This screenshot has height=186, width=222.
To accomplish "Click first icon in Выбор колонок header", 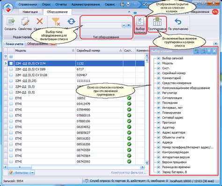I will [196, 51].
